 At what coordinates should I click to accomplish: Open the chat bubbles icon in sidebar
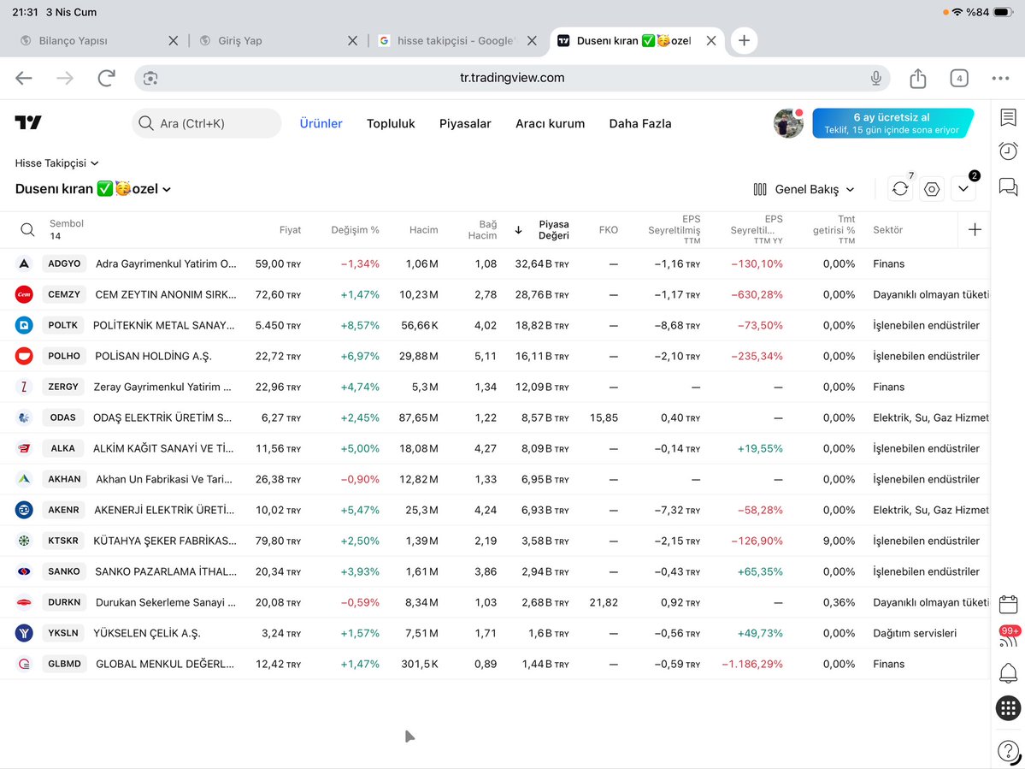coord(1008,187)
